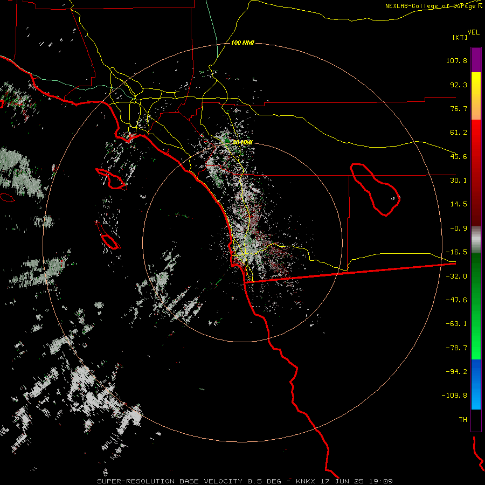Viewport: 485px width, 485px height.
Task: Pick the green segment of the velocity scale
Action: 476,306
